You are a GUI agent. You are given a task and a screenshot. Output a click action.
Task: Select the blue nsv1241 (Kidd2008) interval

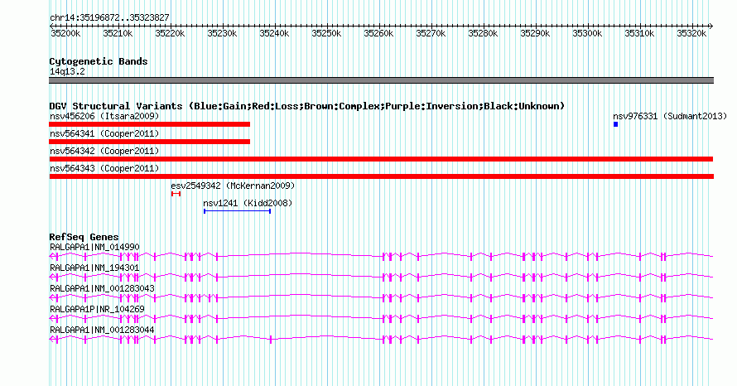[x=238, y=211]
